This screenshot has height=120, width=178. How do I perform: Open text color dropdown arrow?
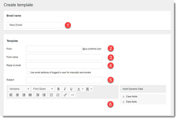pyautogui.click(x=83, y=89)
